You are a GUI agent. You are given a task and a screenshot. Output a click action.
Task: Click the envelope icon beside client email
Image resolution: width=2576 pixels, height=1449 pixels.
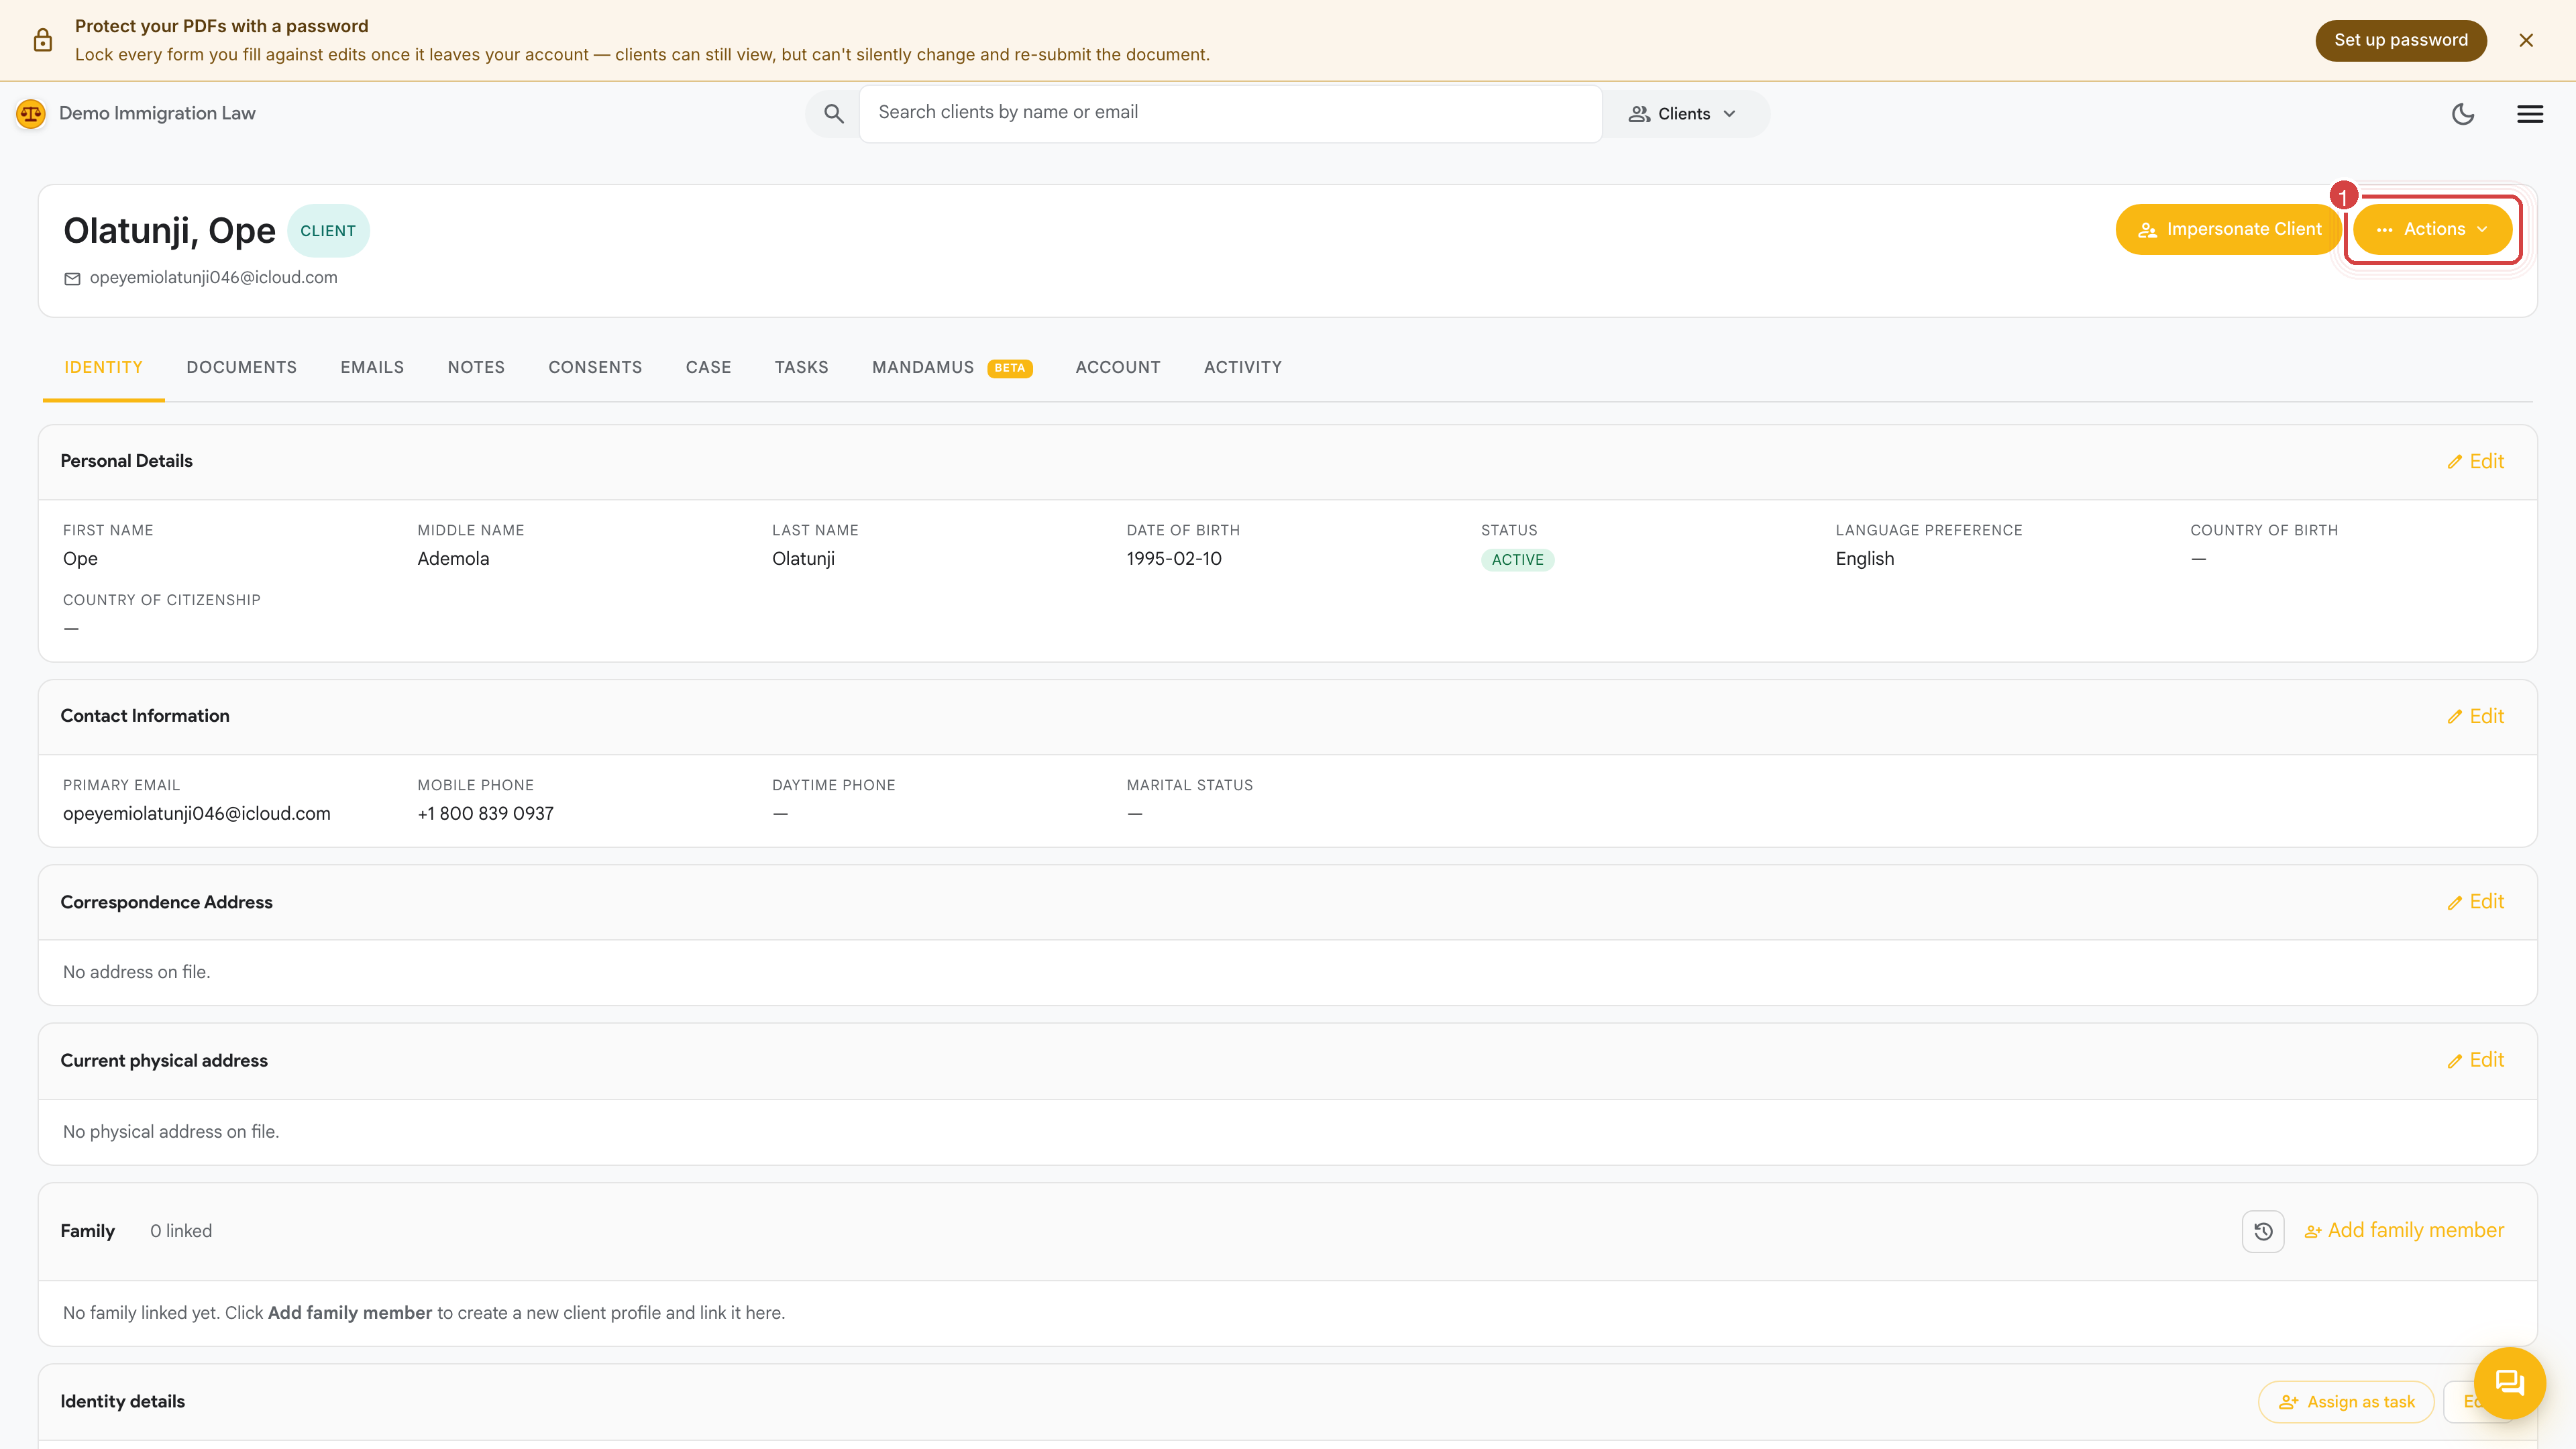click(72, 279)
